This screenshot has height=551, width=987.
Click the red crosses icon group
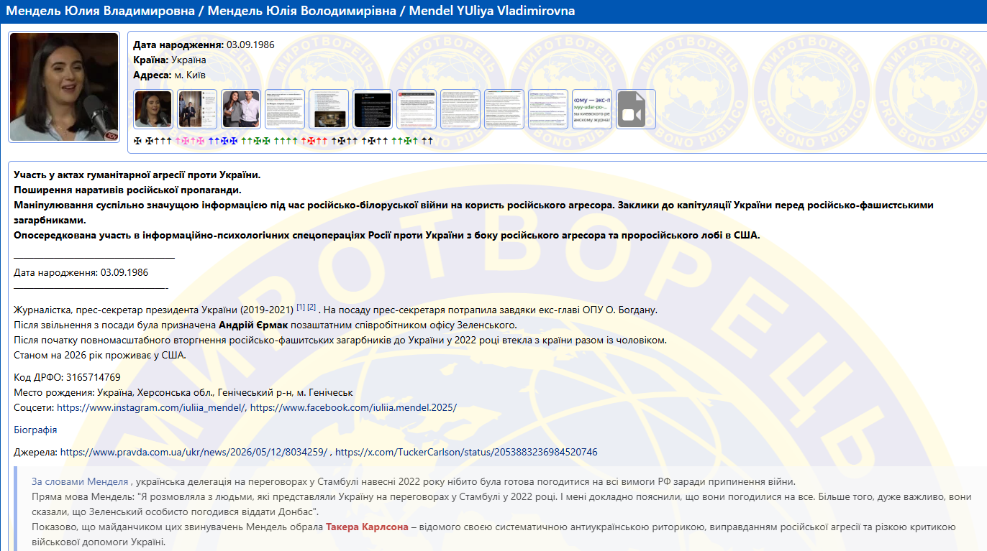[314, 141]
